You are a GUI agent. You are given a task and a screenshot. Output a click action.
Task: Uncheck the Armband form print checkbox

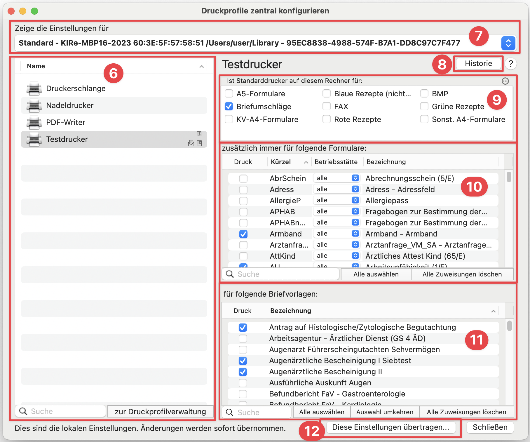(243, 234)
